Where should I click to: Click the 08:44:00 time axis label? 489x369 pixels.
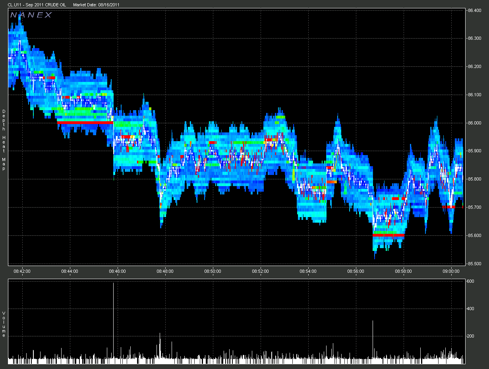pos(70,271)
